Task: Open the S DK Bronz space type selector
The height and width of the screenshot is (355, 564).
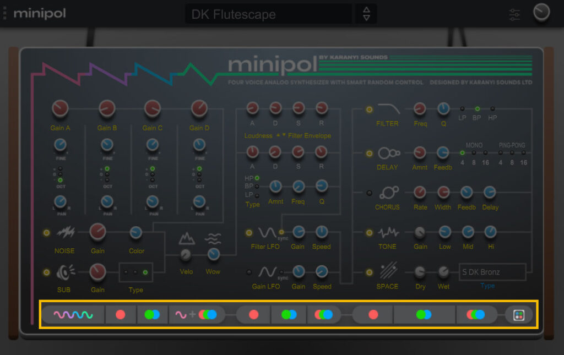Action: (x=492, y=272)
